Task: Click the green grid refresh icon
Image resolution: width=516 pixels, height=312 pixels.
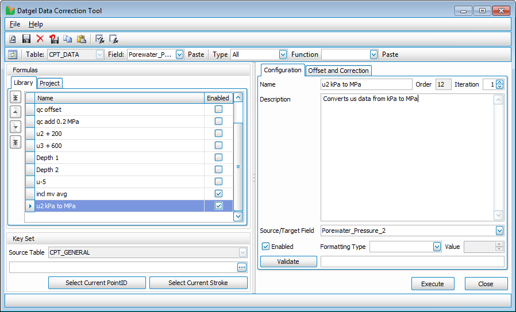Action: click(x=13, y=54)
